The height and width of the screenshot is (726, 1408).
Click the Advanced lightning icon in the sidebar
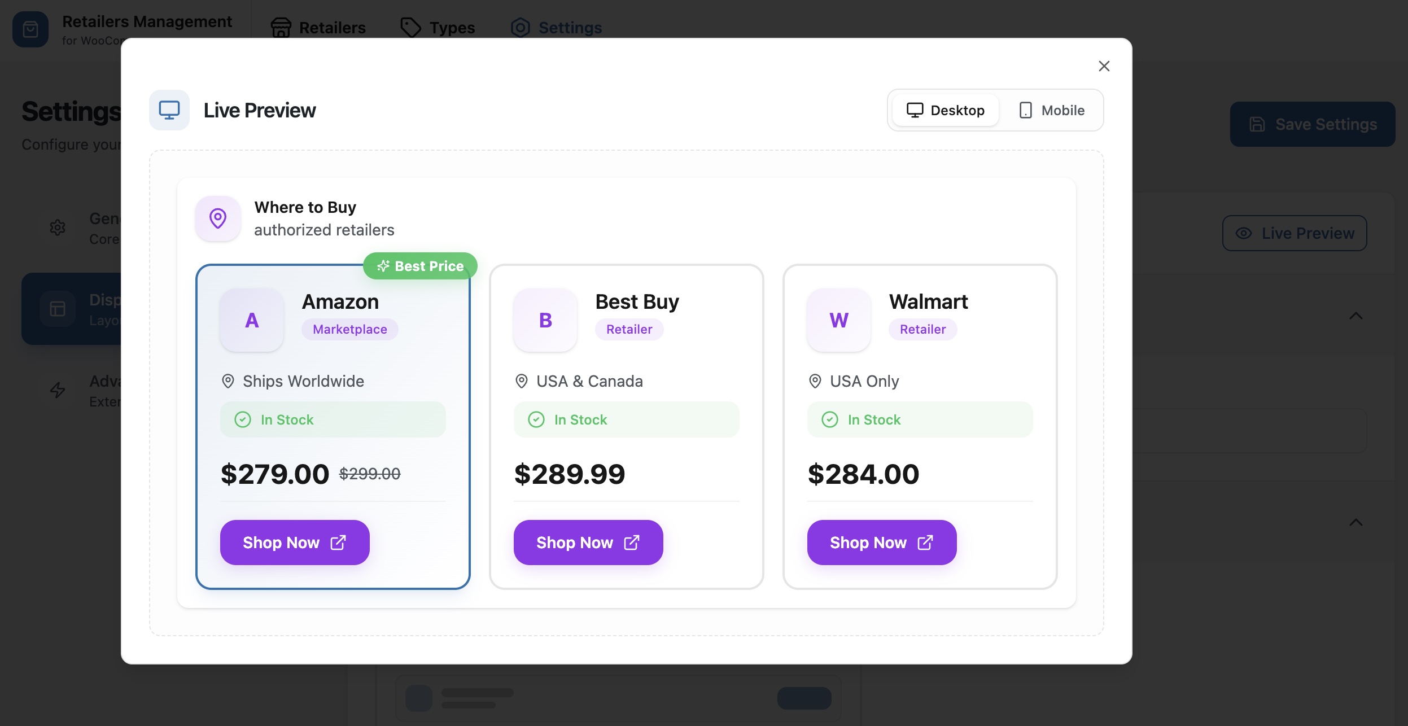(x=57, y=390)
